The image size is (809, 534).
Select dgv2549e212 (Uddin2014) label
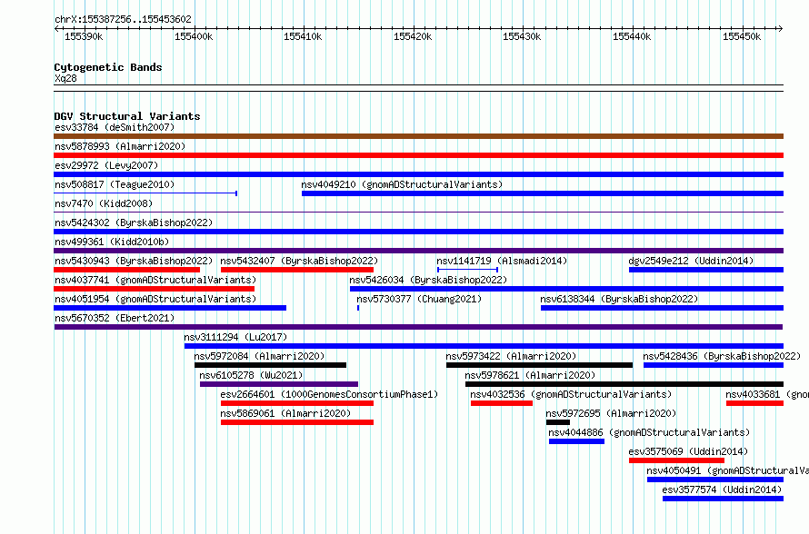[691, 261]
